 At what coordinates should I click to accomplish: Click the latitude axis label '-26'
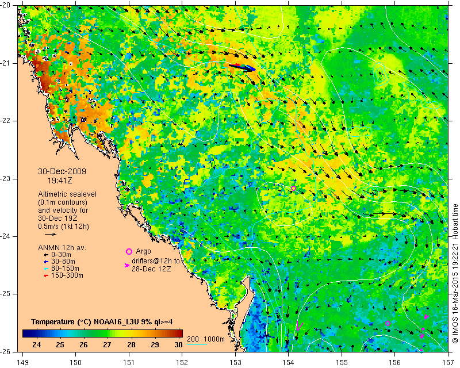5,351
